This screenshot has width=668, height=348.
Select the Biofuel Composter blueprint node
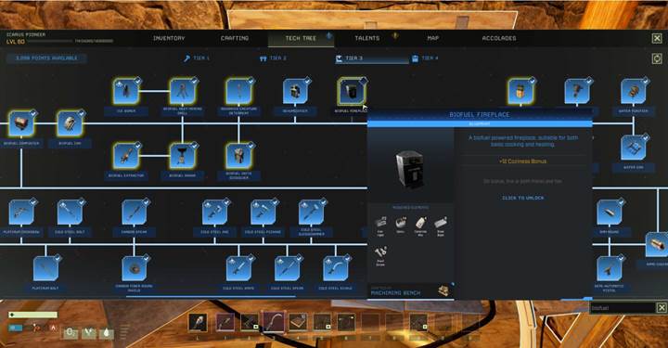coord(21,123)
